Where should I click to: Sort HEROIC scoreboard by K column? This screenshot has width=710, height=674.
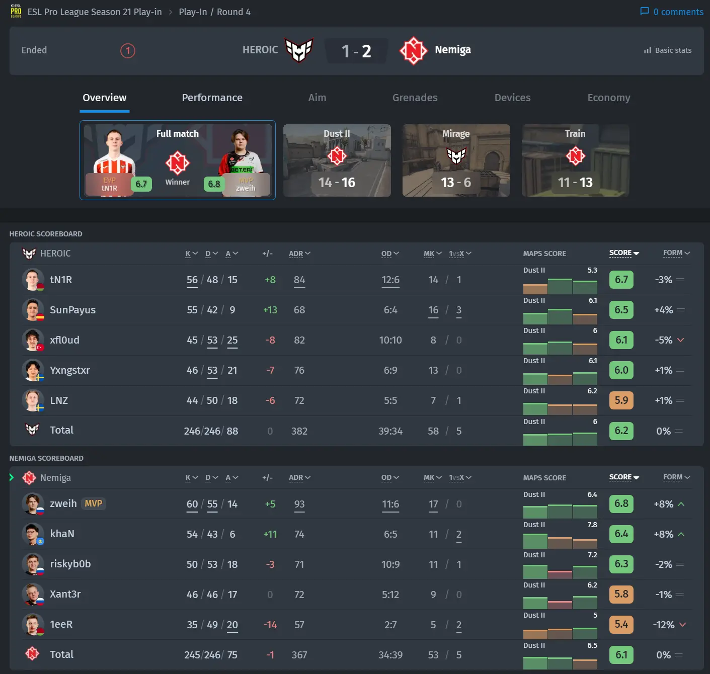(x=192, y=254)
